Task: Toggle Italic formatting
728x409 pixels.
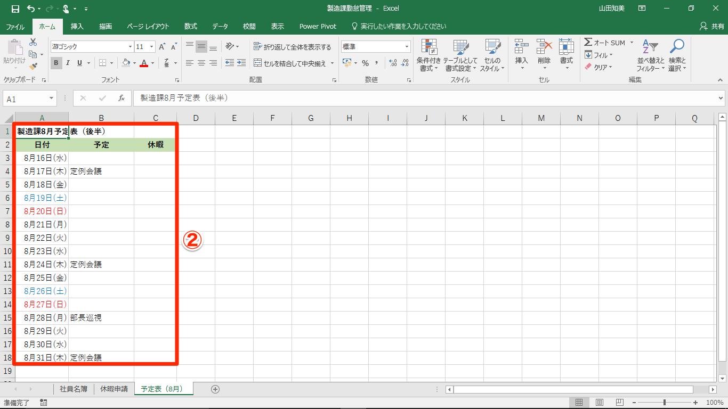Action: coord(68,63)
